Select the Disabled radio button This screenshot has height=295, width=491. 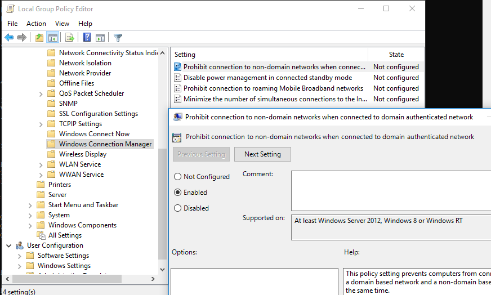point(177,208)
